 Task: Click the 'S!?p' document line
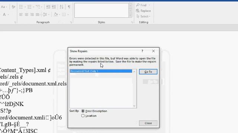[6, 111]
